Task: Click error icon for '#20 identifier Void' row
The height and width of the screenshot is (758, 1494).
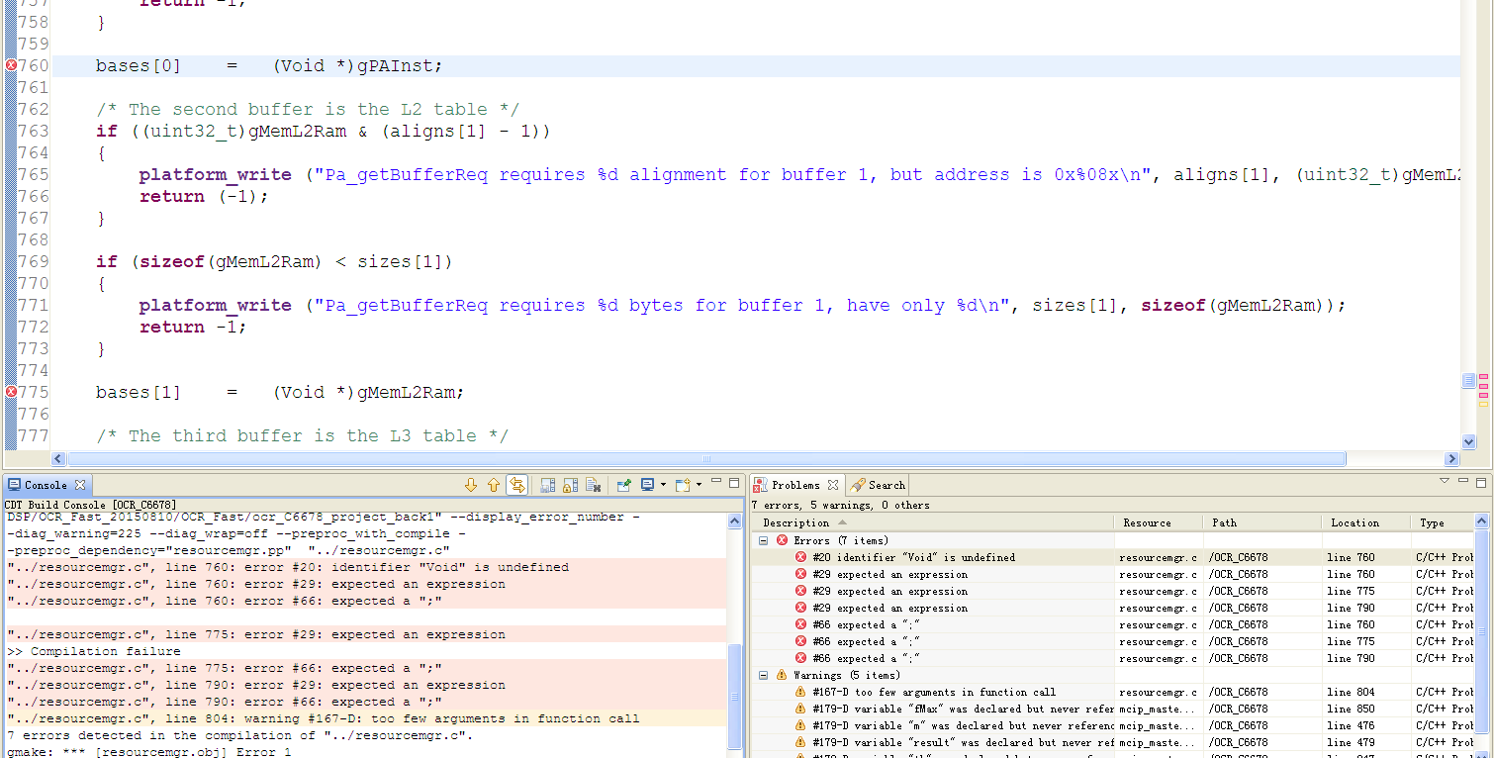Action: (x=800, y=557)
